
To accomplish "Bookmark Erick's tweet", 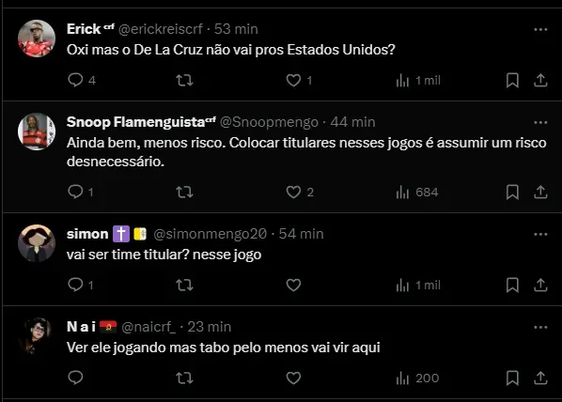I will click(512, 80).
